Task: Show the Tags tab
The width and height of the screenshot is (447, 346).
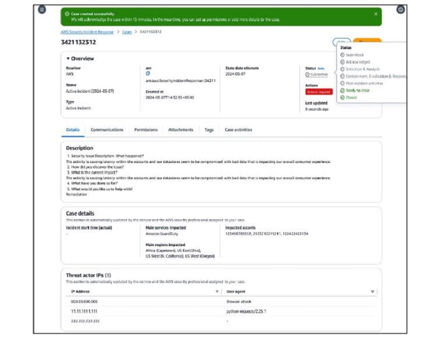Action: (x=209, y=130)
